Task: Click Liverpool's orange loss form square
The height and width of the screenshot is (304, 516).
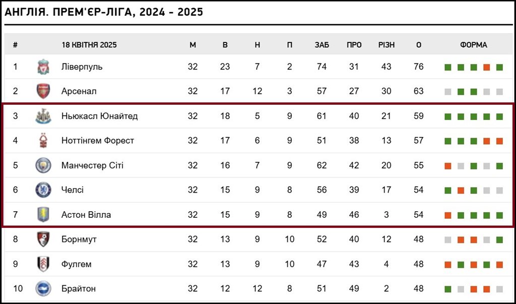Action: click(487, 68)
